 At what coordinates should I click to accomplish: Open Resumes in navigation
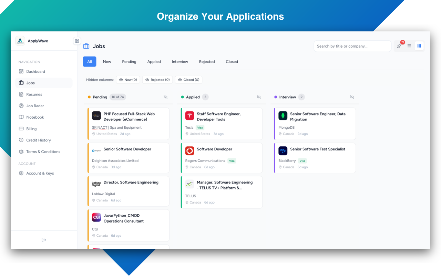point(44,94)
